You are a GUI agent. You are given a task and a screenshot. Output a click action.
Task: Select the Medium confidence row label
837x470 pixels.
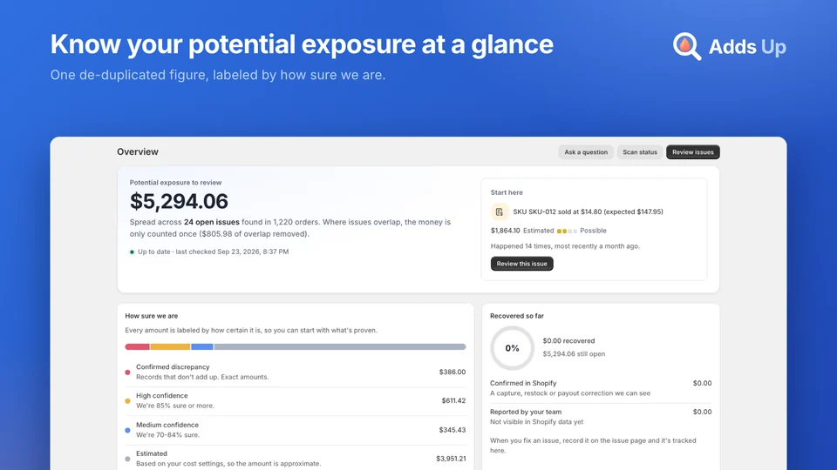pyautogui.click(x=167, y=426)
